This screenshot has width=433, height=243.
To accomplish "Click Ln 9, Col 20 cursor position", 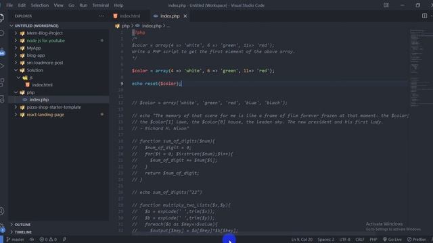I will tap(302, 240).
